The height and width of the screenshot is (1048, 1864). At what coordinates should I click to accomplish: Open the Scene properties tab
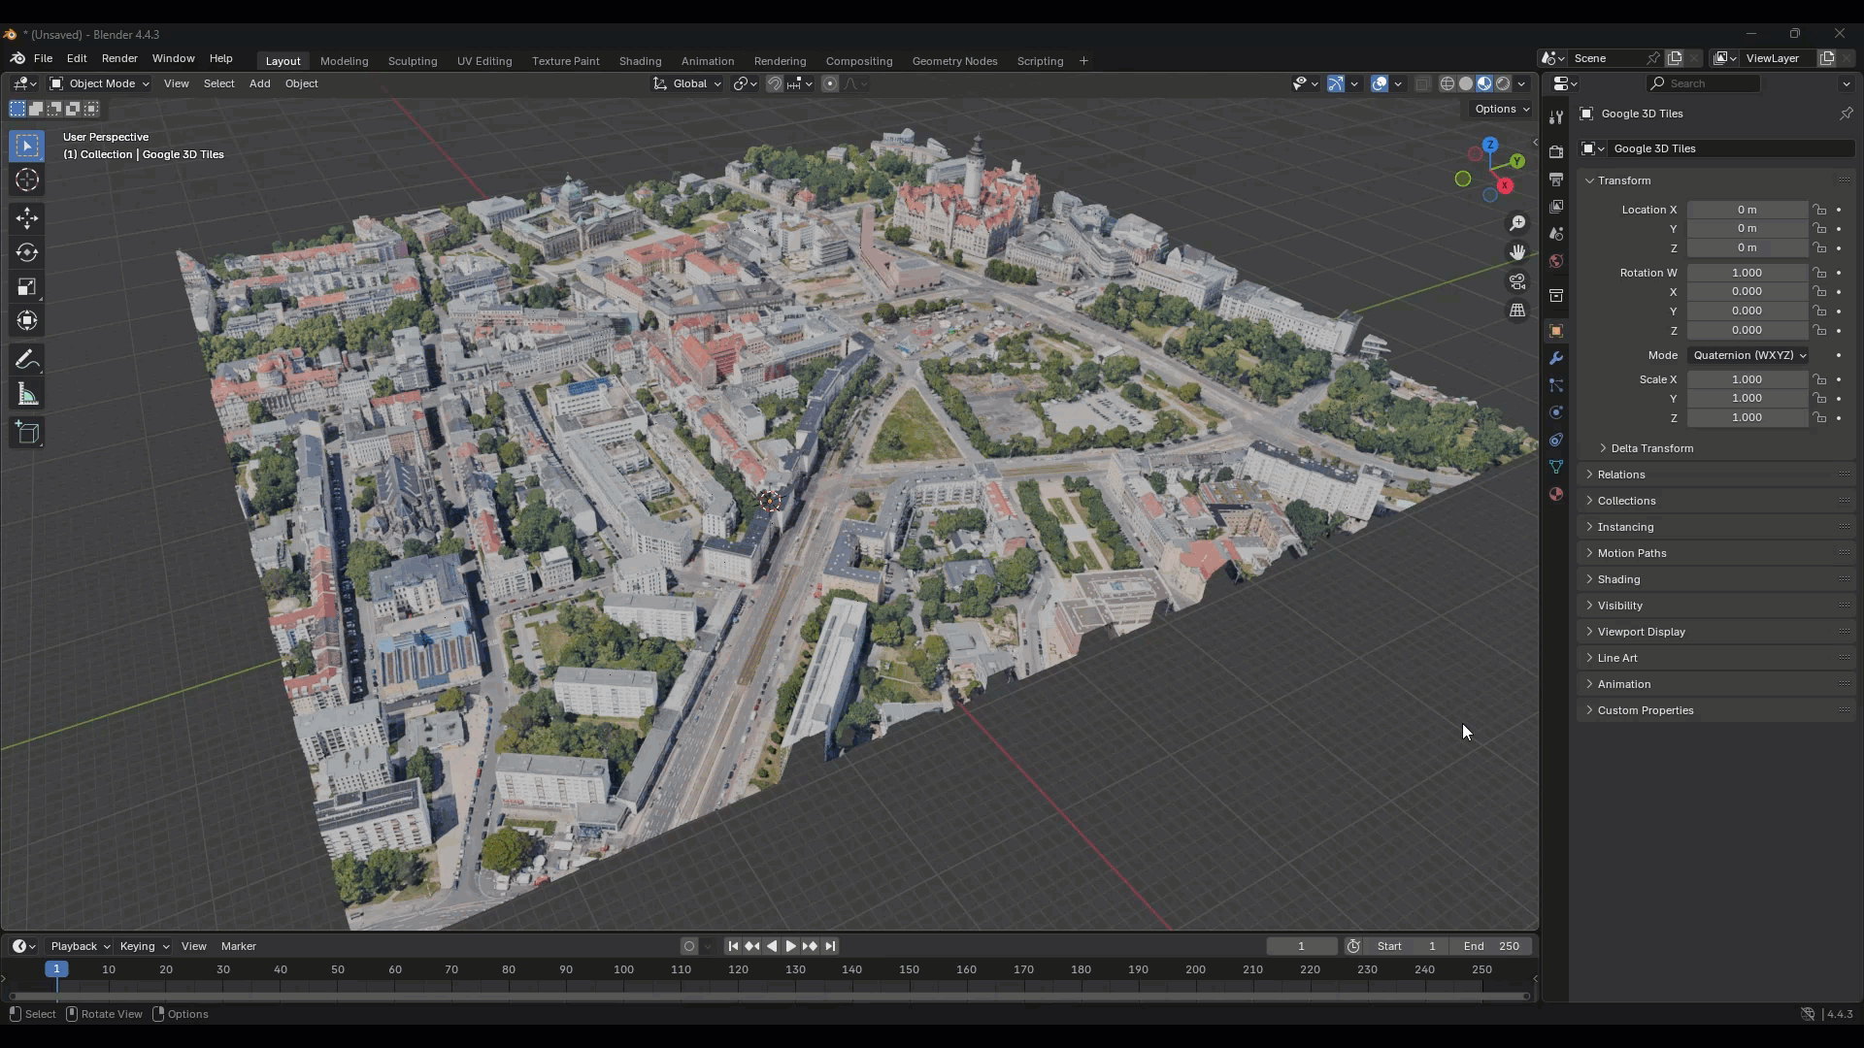pyautogui.click(x=1556, y=234)
